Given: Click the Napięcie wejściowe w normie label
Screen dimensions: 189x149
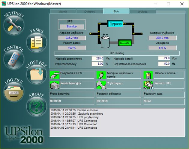Looking at the screenshot, I should [124, 75].
